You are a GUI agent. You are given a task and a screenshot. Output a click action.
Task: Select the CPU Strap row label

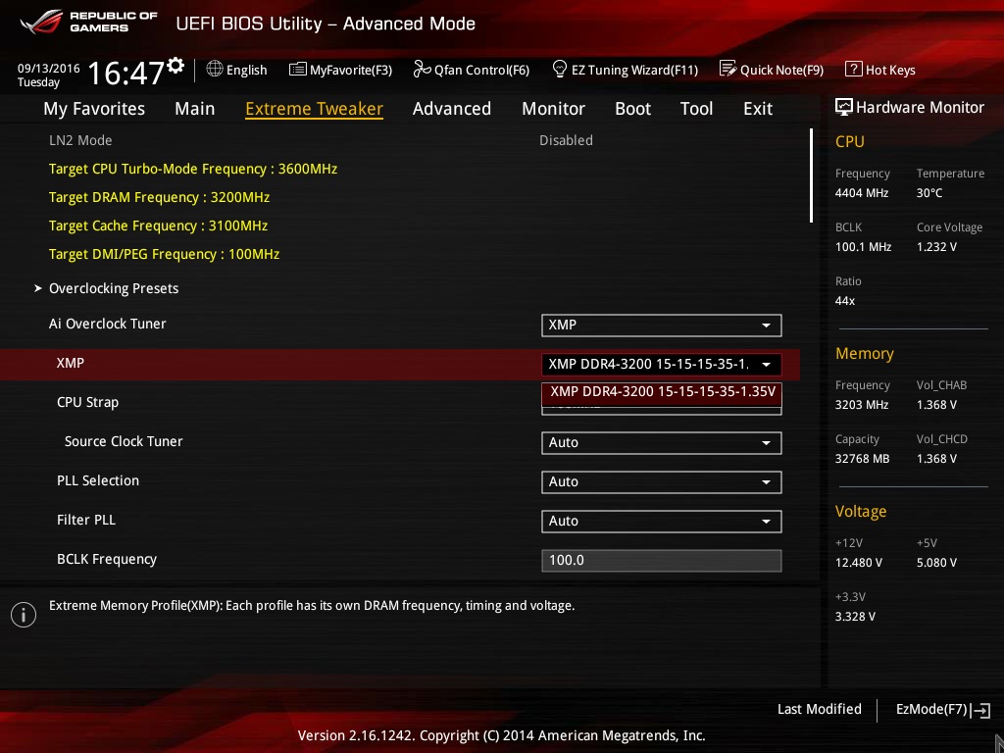[87, 403]
